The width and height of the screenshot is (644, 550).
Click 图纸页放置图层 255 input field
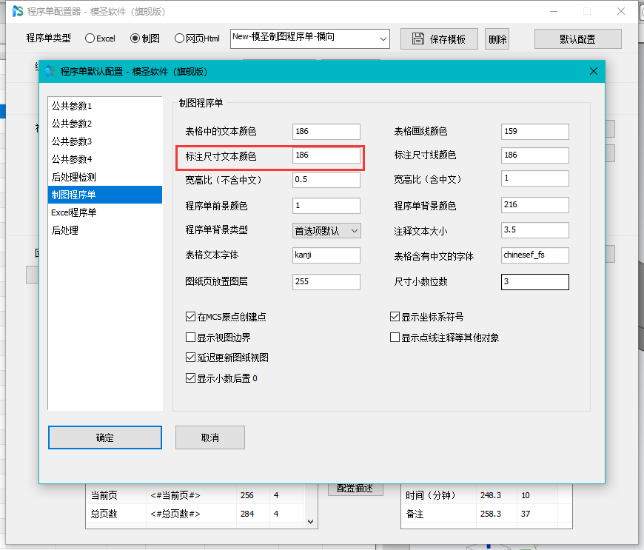326,282
